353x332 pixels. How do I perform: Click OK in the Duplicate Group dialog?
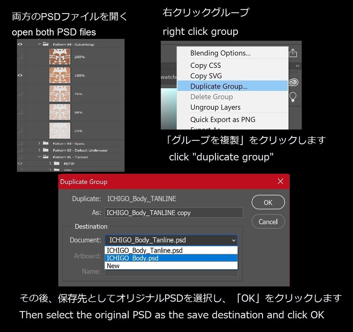pyautogui.click(x=268, y=203)
